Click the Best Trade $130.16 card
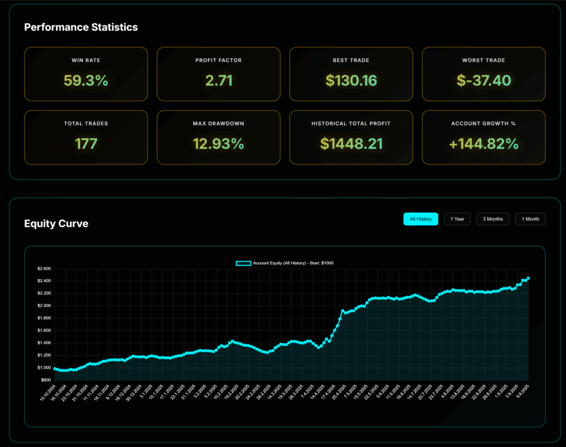 pos(351,74)
